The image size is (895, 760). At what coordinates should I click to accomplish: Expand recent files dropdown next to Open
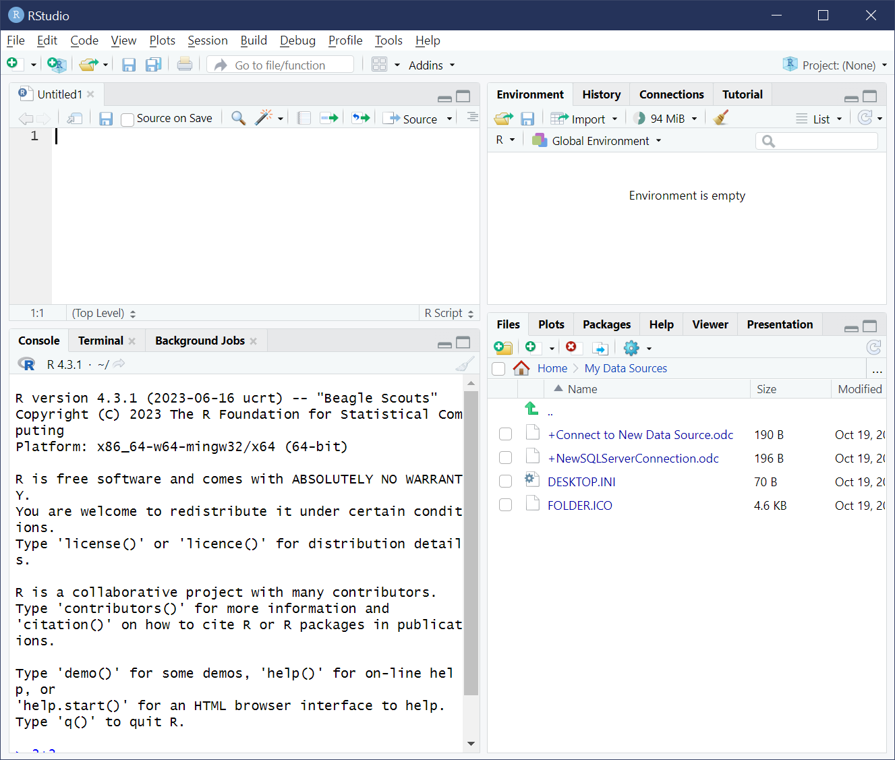click(105, 65)
